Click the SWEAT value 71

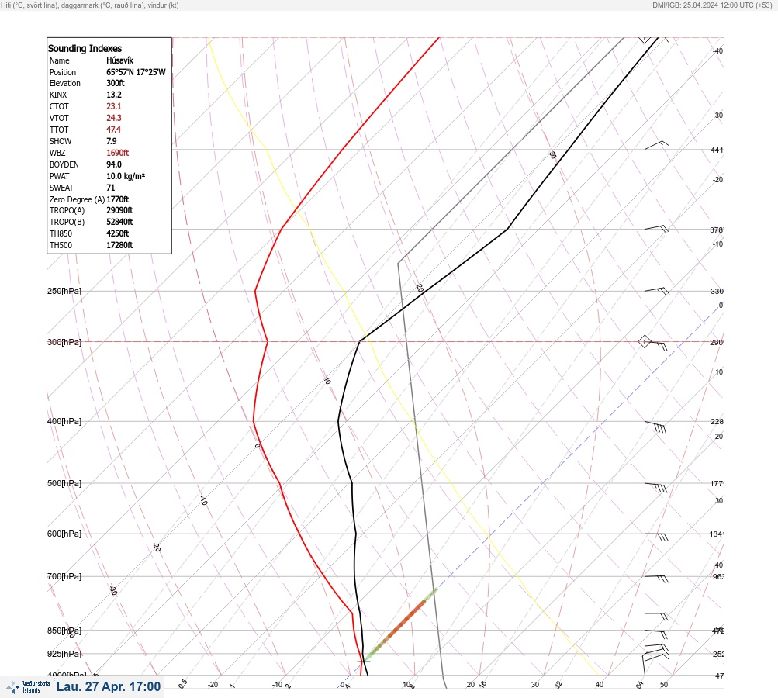click(x=111, y=188)
